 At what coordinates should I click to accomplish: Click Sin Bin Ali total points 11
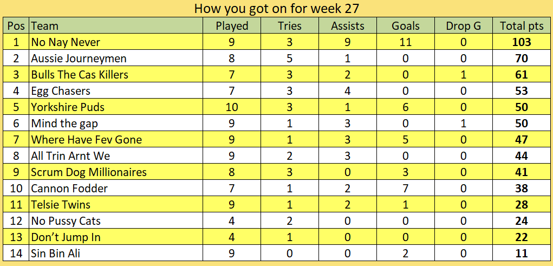pos(522,253)
